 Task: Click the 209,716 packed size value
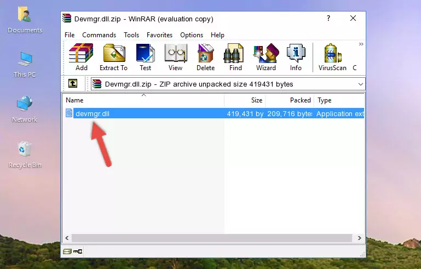click(x=290, y=113)
